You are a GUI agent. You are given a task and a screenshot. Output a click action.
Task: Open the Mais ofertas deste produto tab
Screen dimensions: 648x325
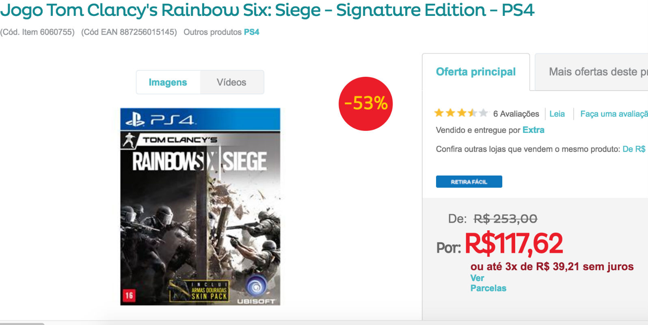592,72
